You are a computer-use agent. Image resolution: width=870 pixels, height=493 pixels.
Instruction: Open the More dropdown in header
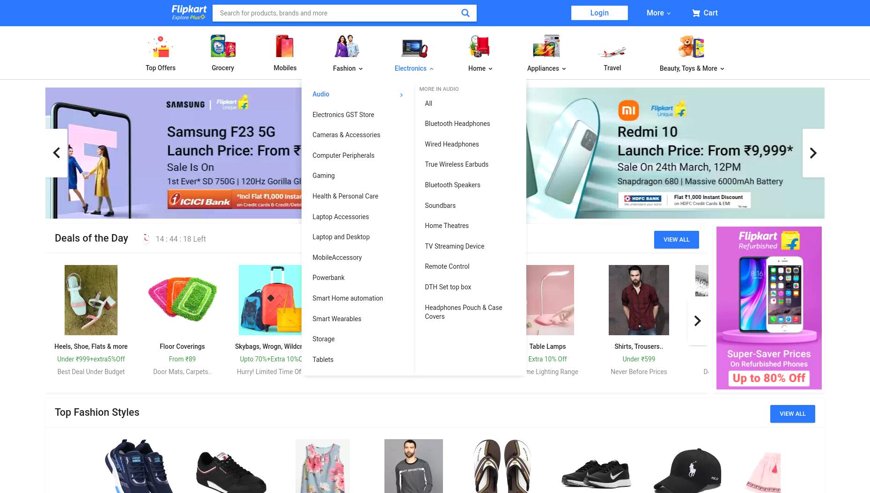658,13
